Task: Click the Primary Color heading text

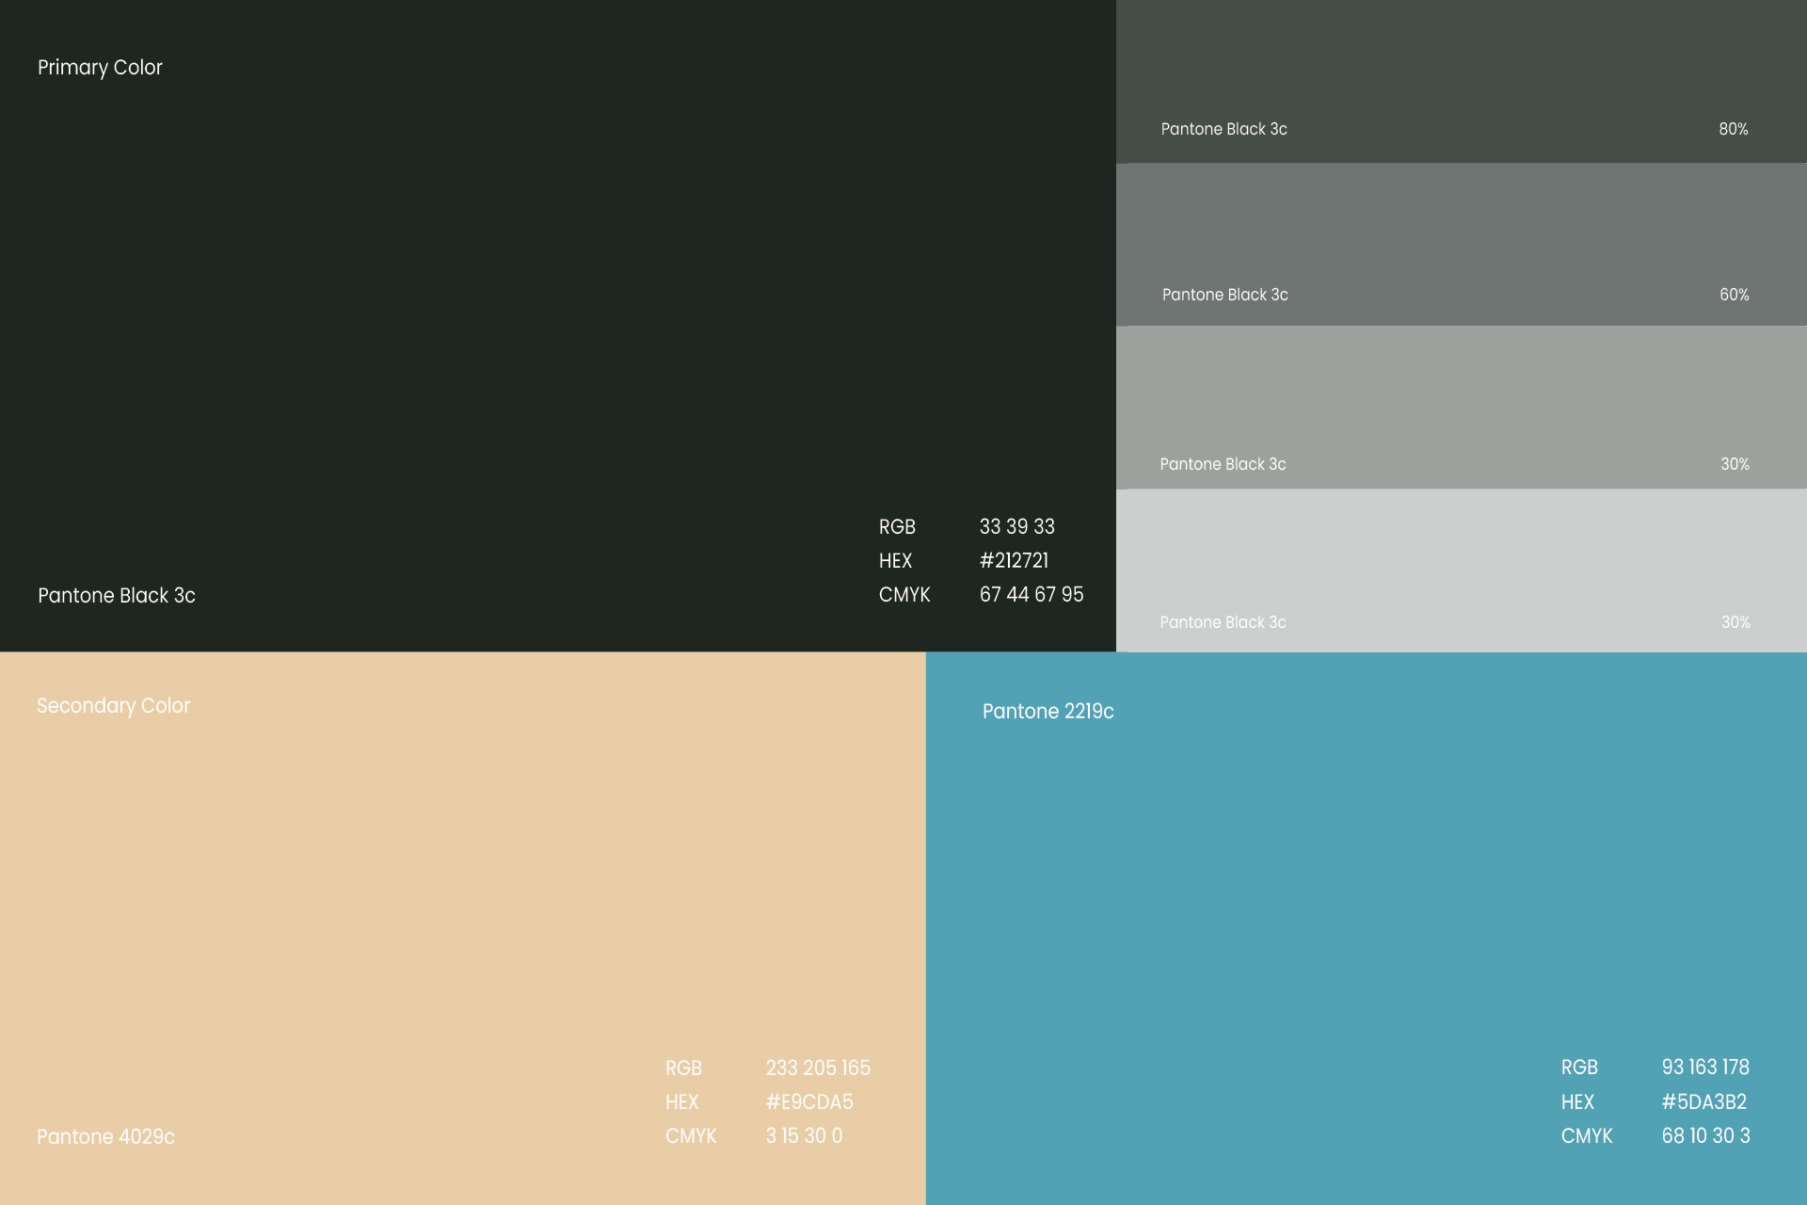Action: tap(100, 68)
